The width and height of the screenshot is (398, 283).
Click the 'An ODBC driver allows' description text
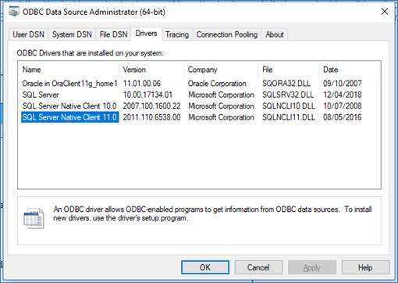point(212,213)
